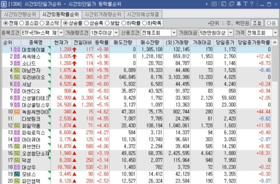The width and height of the screenshot is (280, 184).
Task: Click the purple badge icon beside 신성델타테크
Action: (x=17, y=98)
